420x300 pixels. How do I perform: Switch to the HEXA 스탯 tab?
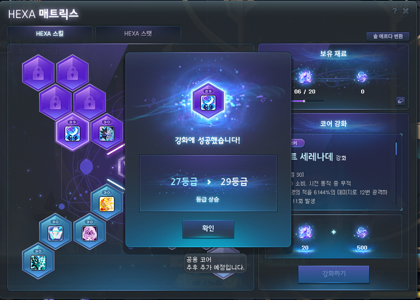[x=138, y=34]
